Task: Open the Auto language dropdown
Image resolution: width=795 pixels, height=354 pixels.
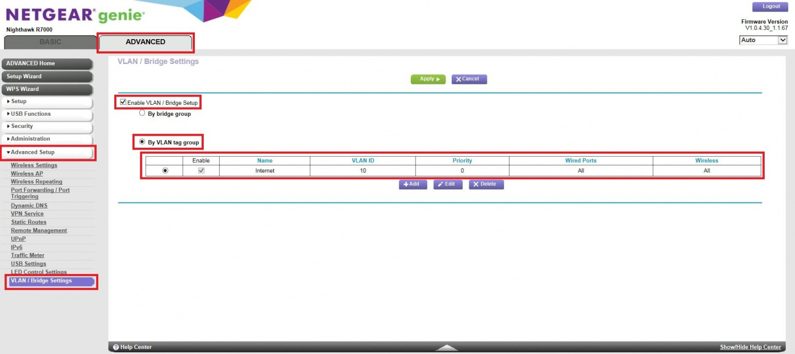Action: click(763, 40)
